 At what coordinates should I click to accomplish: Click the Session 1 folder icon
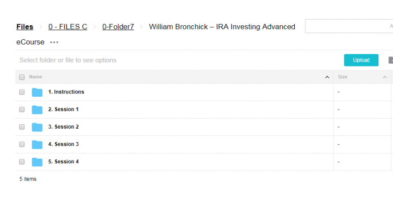pos(37,110)
